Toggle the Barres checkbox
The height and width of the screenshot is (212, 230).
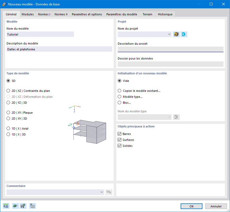click(119, 134)
